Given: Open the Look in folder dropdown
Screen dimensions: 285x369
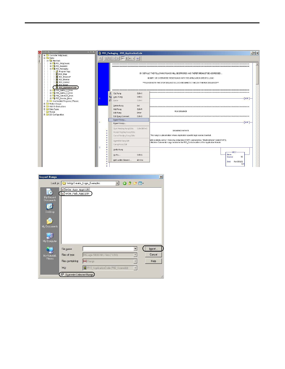Looking at the screenshot, I should click(x=117, y=183).
